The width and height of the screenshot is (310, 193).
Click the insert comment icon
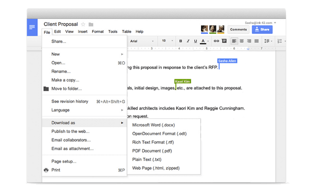click(x=224, y=41)
